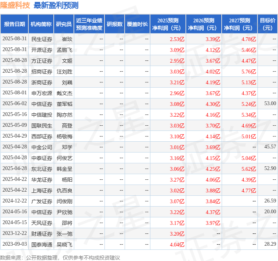Screen dimensions: 278x261
Task: Select the 2026预测净利润 header
Action: 204,24
